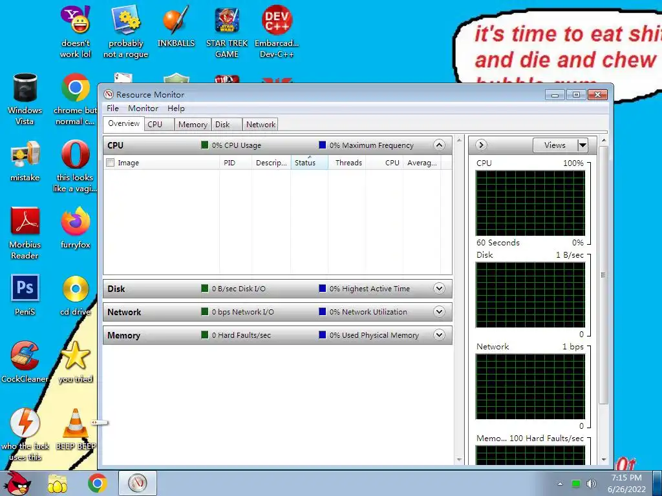The width and height of the screenshot is (662, 496).
Task: Switch to the Network tab
Action: (261, 125)
